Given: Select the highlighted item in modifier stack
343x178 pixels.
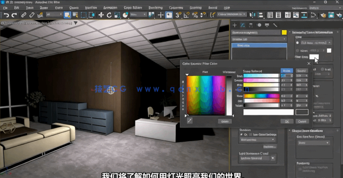Looking at the screenshot, I should (259, 45).
